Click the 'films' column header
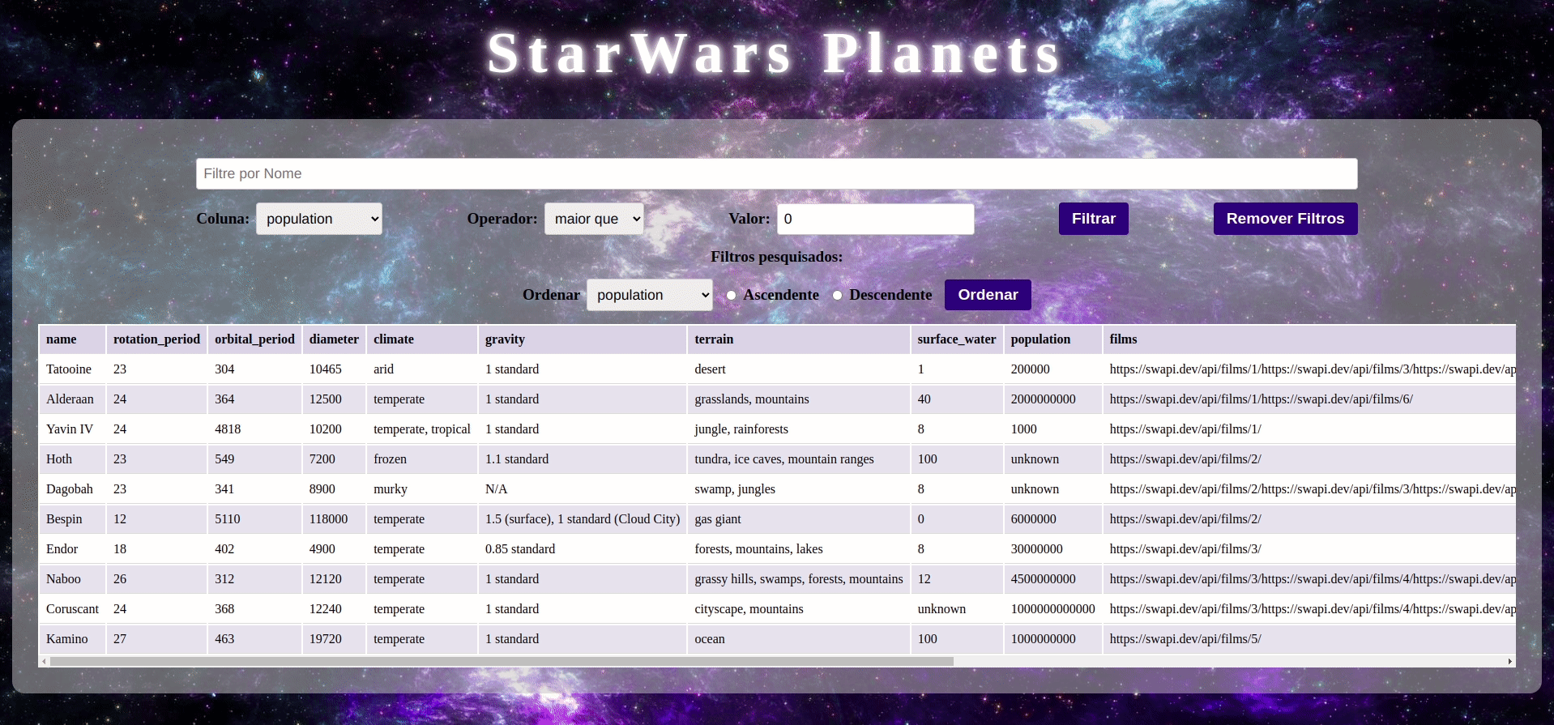 click(1309, 339)
